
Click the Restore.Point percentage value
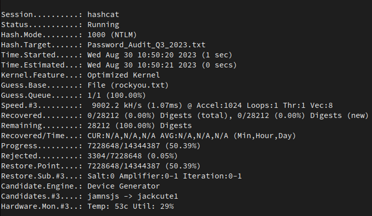coord(183,166)
